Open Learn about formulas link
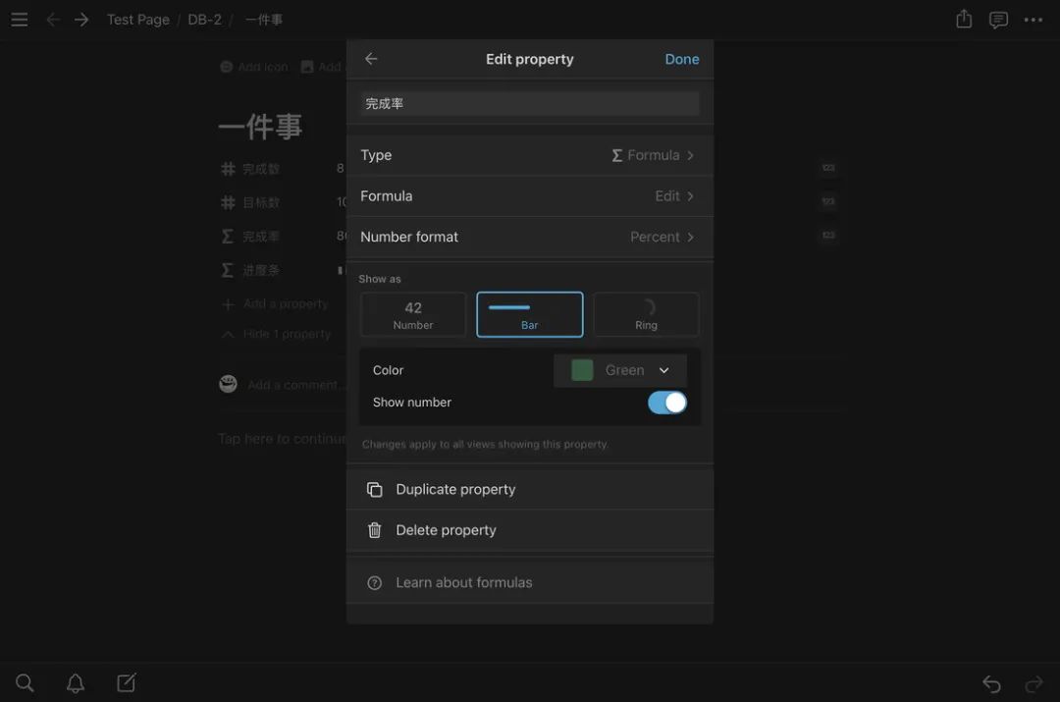Image resolution: width=1060 pixels, height=702 pixels. (x=530, y=582)
